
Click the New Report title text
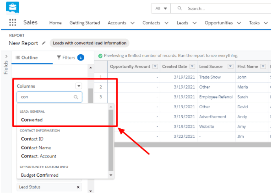click(23, 43)
